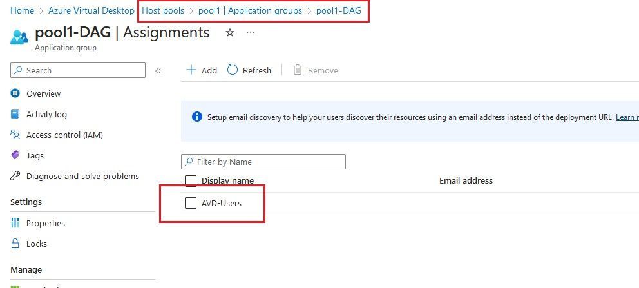Click the magnifier icon in sidebar Search
Image resolution: width=639 pixels, height=288 pixels.
point(18,70)
